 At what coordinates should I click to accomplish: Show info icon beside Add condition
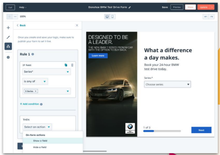(41, 104)
